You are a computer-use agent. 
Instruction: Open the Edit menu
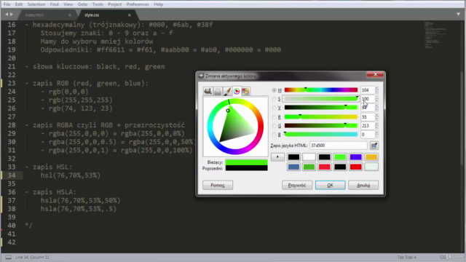click(x=19, y=4)
